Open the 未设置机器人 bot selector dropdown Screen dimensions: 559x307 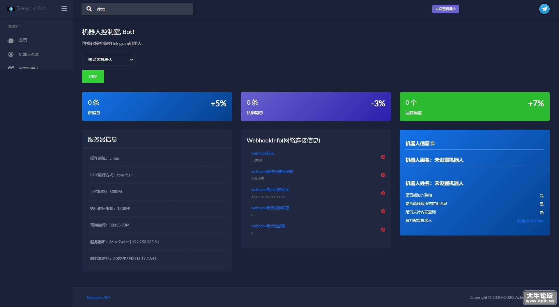pos(108,60)
